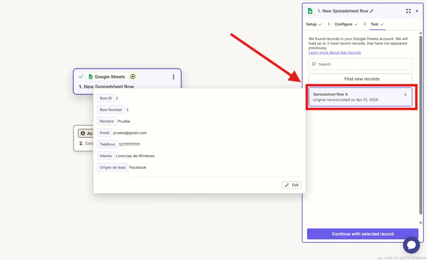Screen dimensions: 427x260
Task: Open Learn more about test records link
Action: [334, 52]
